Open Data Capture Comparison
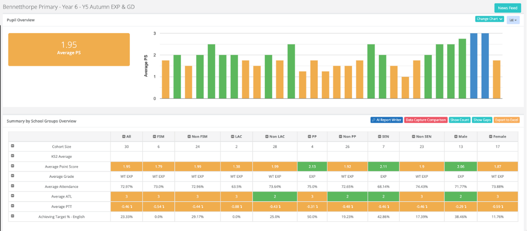The height and width of the screenshot is (231, 527). tap(426, 120)
